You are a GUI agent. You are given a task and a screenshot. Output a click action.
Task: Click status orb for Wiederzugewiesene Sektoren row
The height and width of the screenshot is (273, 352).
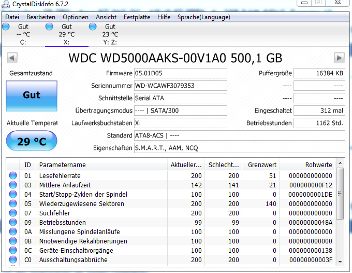(x=13, y=203)
